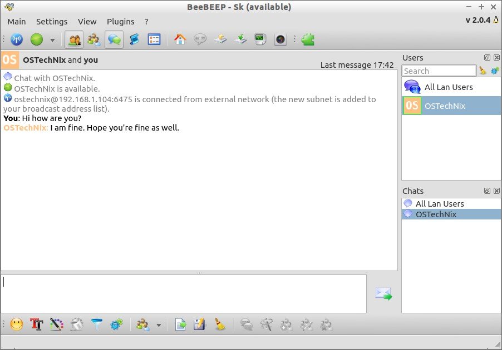Float the Users panel
Viewport: 502px width, 350px height.
[487, 58]
